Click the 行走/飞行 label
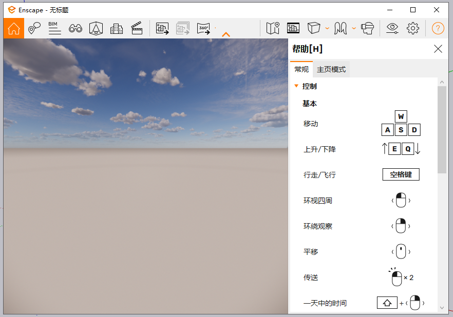This screenshot has height=317, width=453. (x=319, y=175)
